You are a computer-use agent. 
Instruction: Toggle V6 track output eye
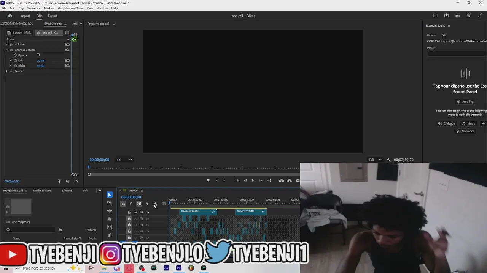(x=147, y=212)
